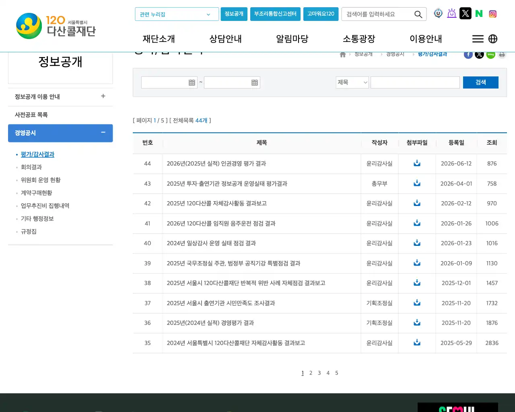Open the 재단소개 main menu
Image resolution: width=515 pixels, height=412 pixels.
159,39
